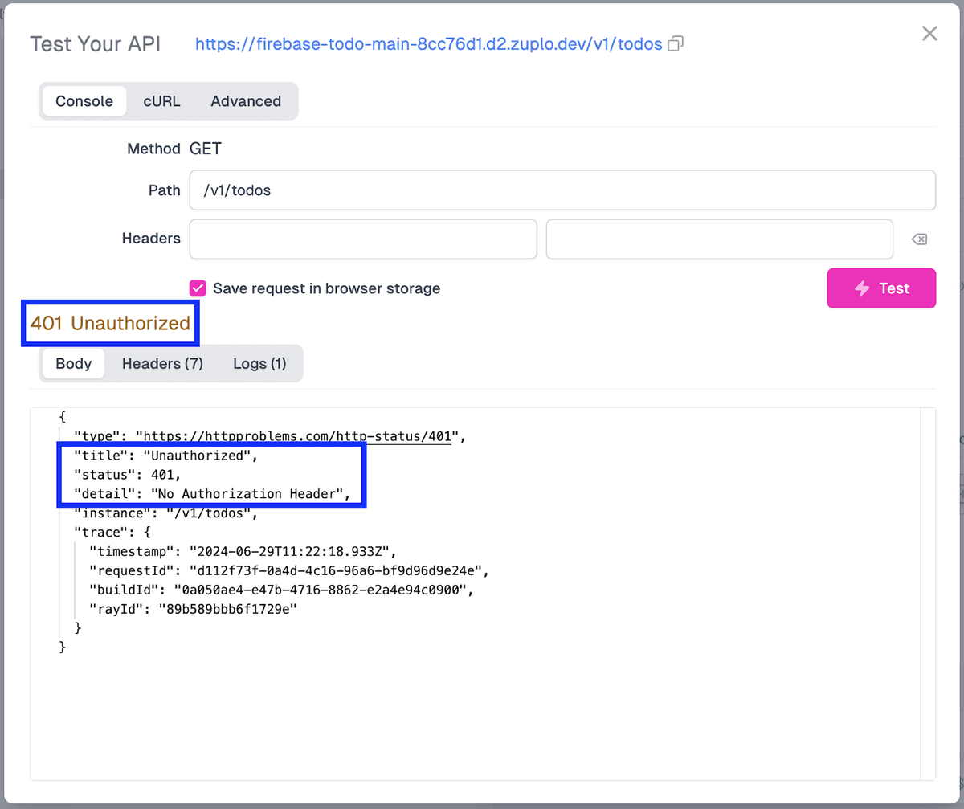View the Logs (1) tab
The height and width of the screenshot is (809, 964).
pyautogui.click(x=259, y=364)
